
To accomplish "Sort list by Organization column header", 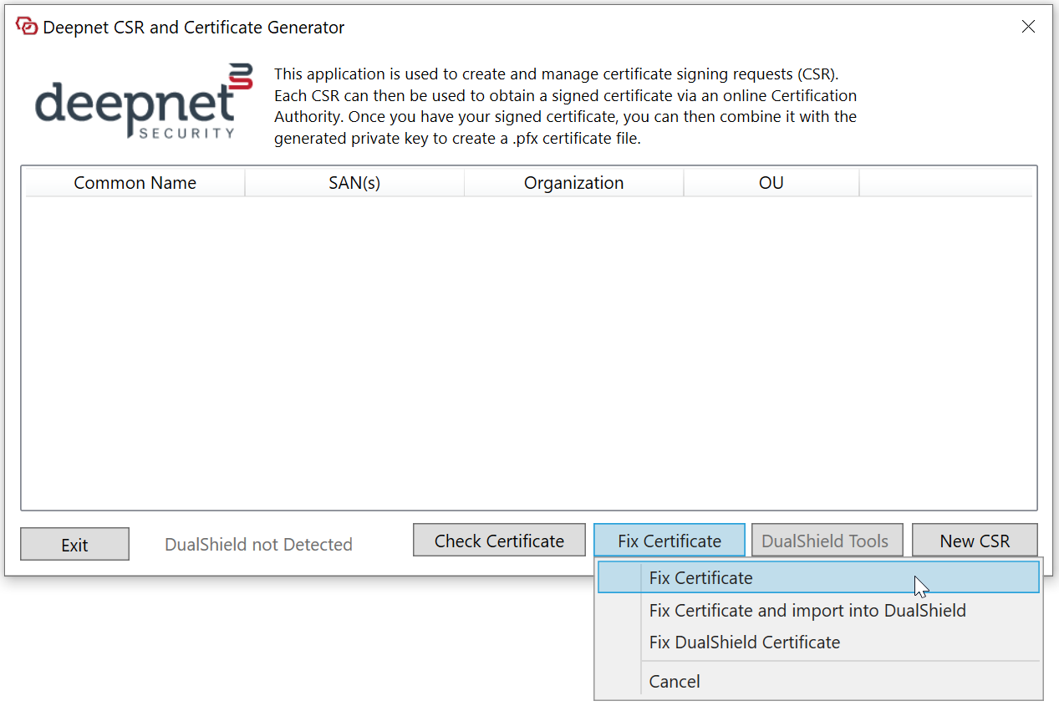I will point(573,183).
